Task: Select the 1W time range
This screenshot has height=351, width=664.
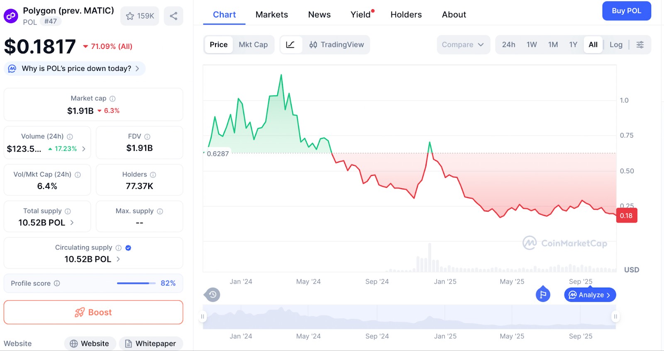Action: 532,45
